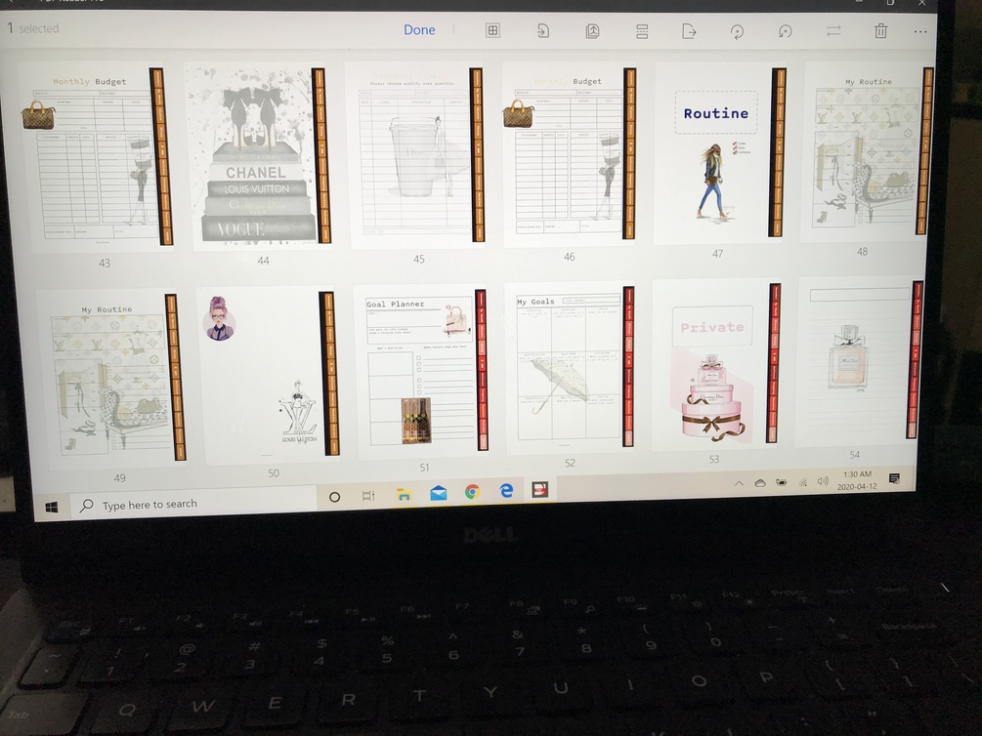Open the Mail app from the taskbar
This screenshot has width=982, height=736.
point(439,494)
